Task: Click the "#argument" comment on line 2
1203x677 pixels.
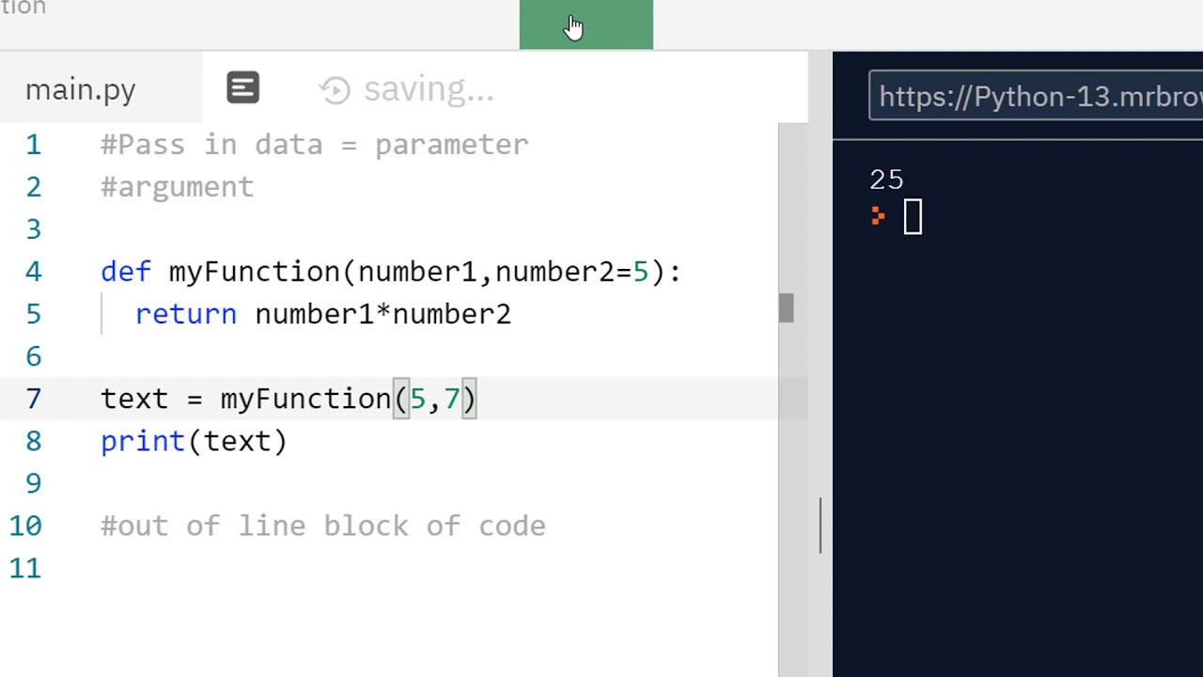Action: coord(177,187)
